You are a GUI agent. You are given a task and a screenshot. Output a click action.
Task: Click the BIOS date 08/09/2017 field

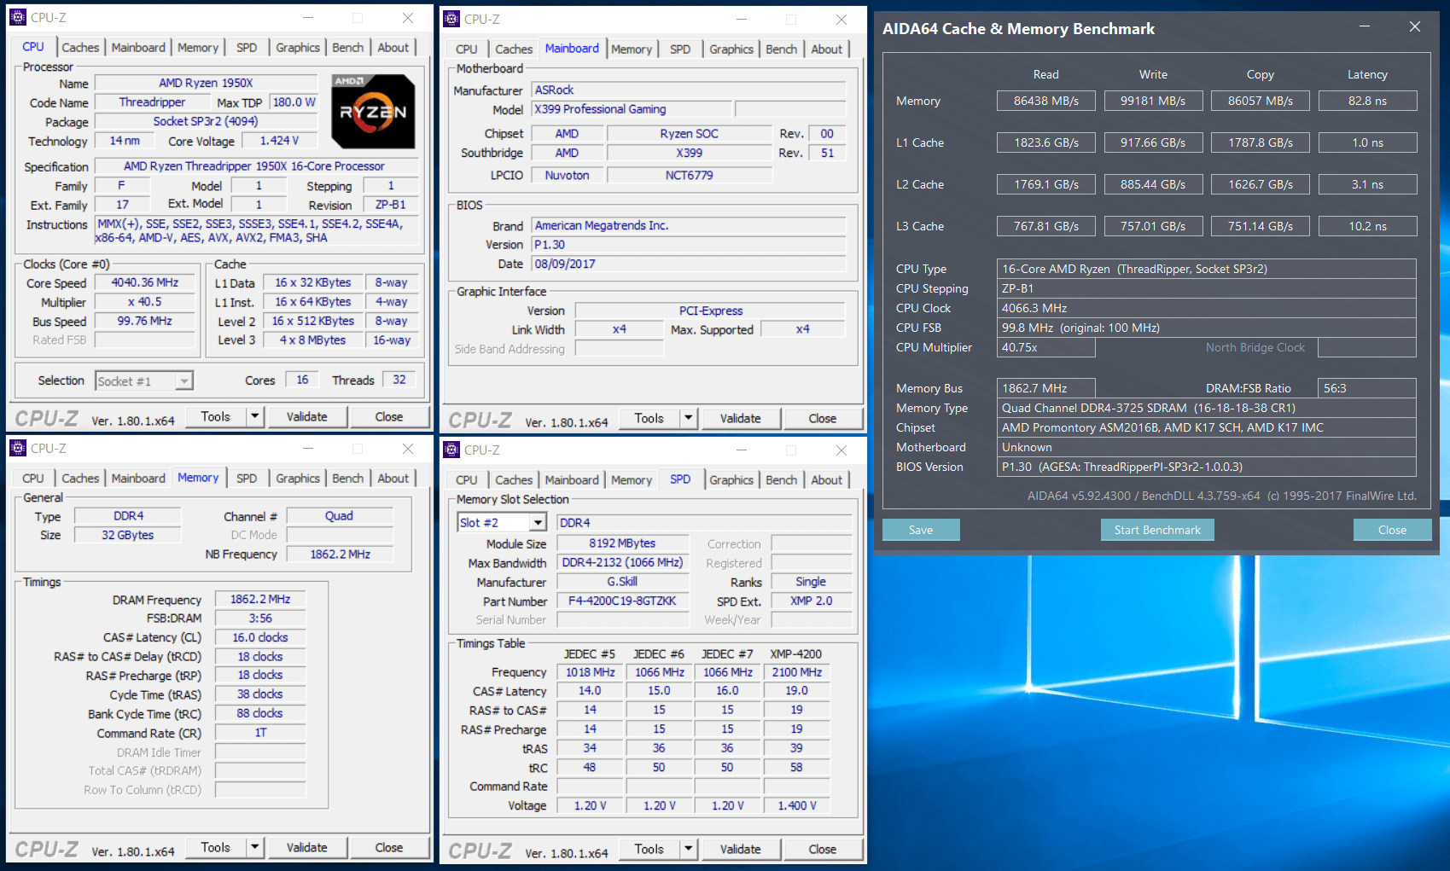click(689, 264)
